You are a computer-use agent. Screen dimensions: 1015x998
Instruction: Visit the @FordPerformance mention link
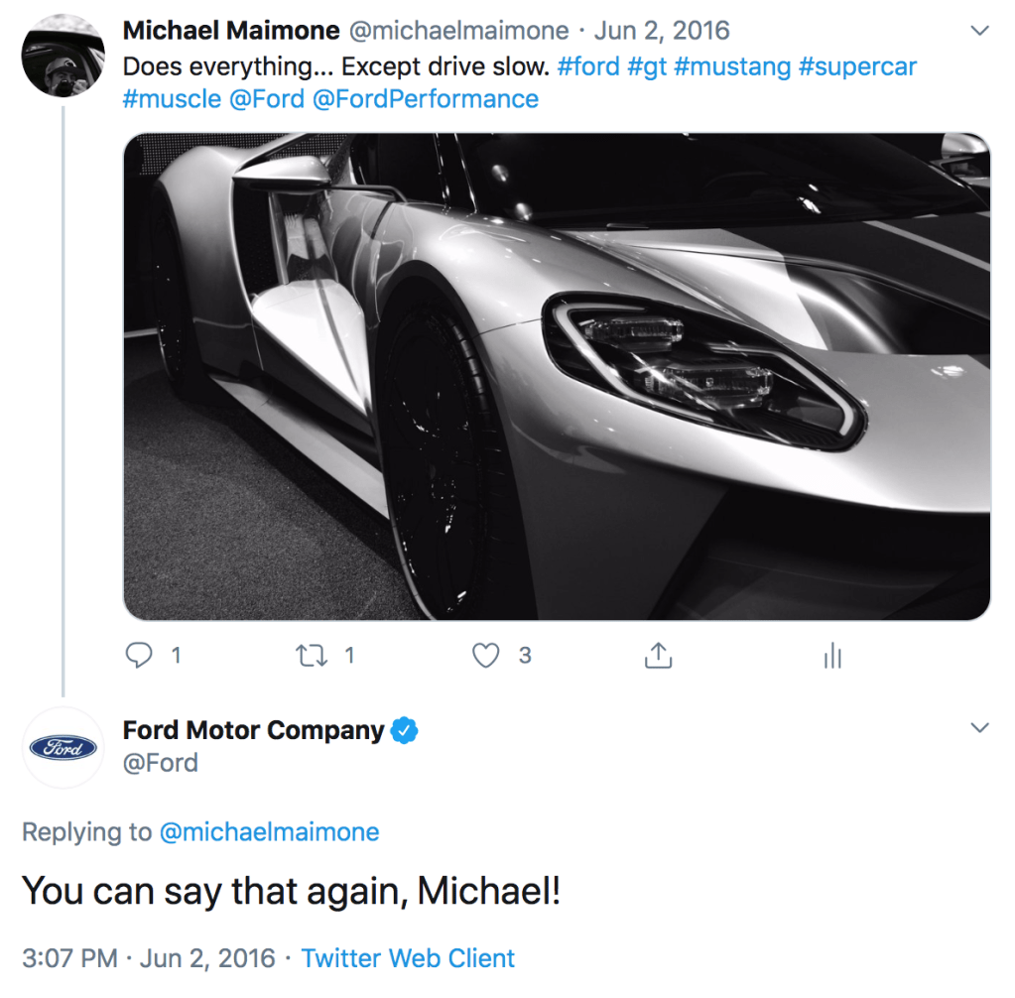tap(426, 99)
